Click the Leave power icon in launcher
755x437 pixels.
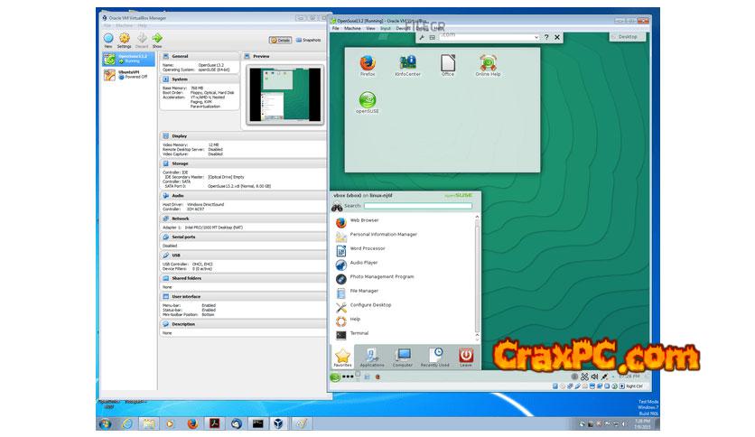(x=466, y=357)
